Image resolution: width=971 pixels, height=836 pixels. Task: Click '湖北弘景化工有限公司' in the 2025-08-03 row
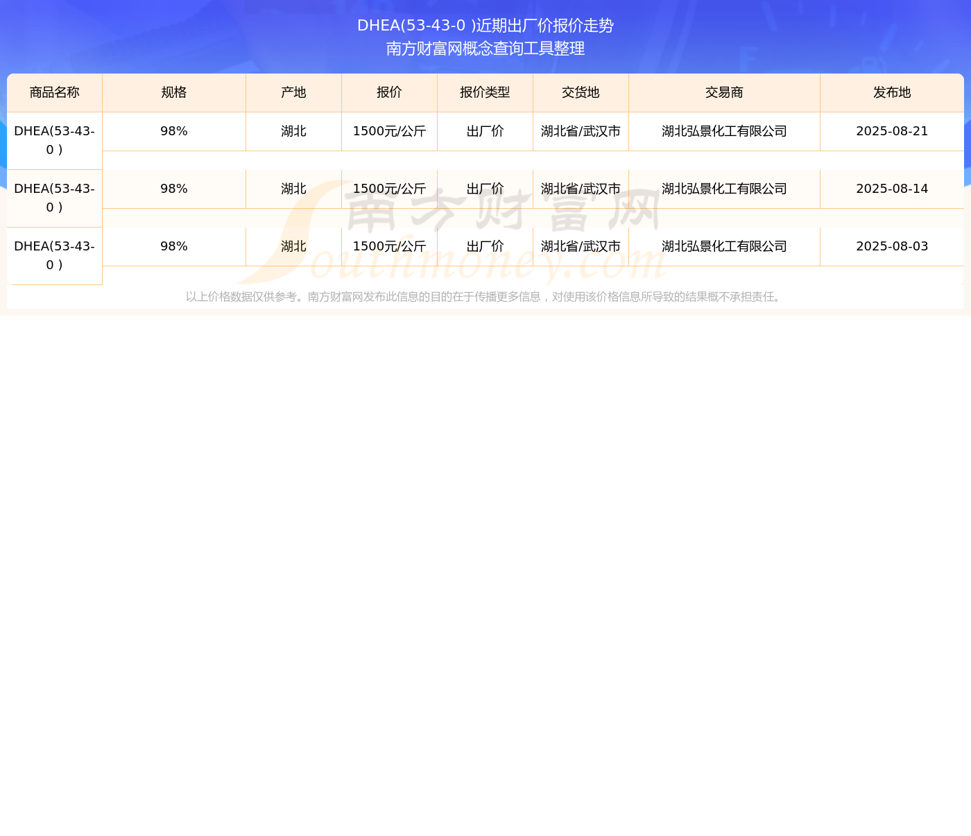pyautogui.click(x=724, y=246)
